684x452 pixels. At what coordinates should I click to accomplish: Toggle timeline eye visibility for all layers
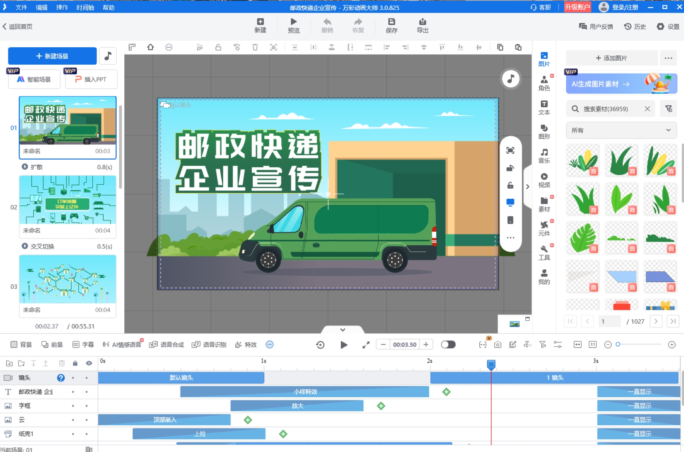(x=89, y=363)
